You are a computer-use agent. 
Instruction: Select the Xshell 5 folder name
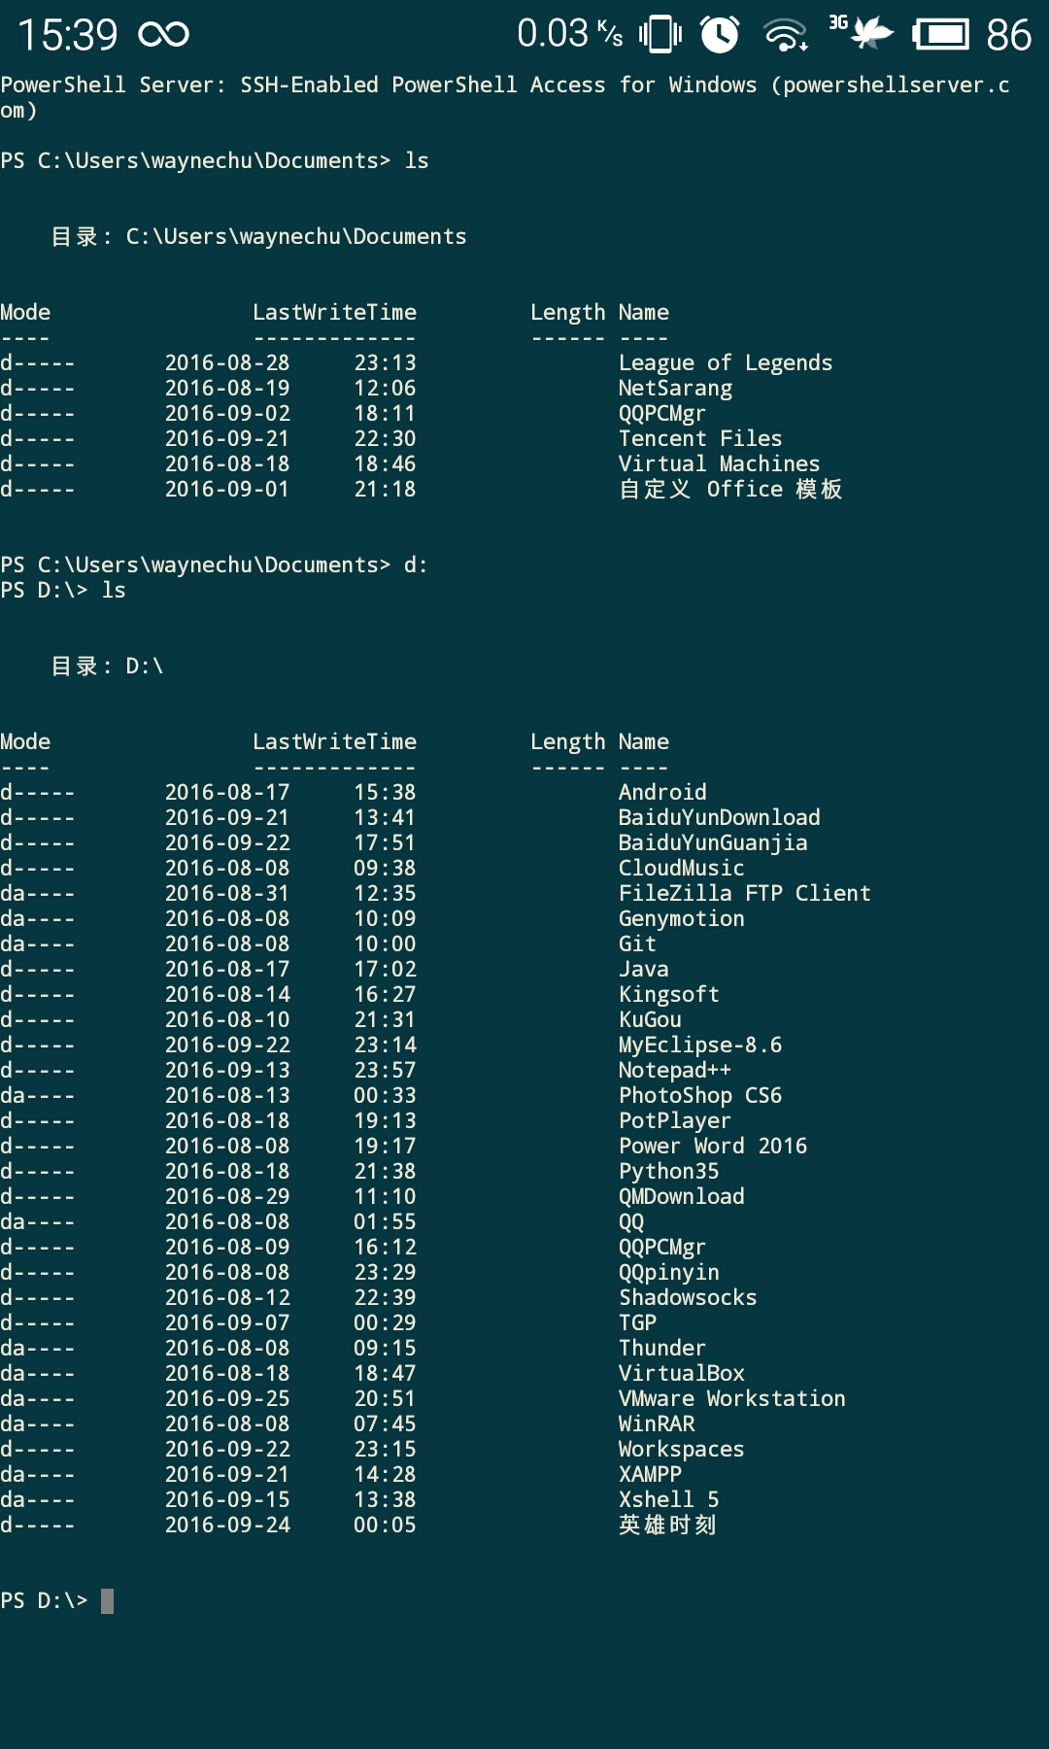tap(668, 1500)
